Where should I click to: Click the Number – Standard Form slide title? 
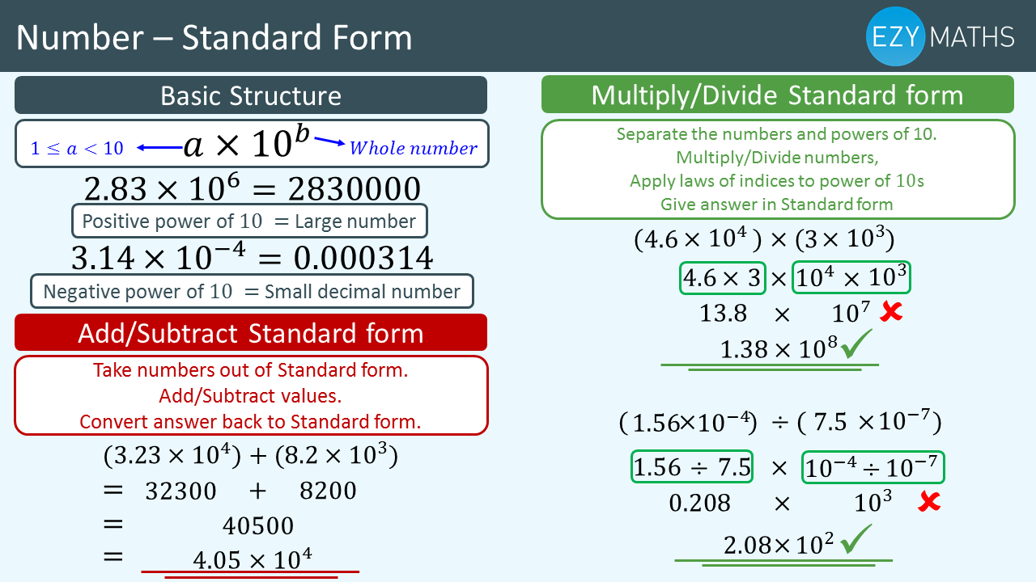click(214, 37)
